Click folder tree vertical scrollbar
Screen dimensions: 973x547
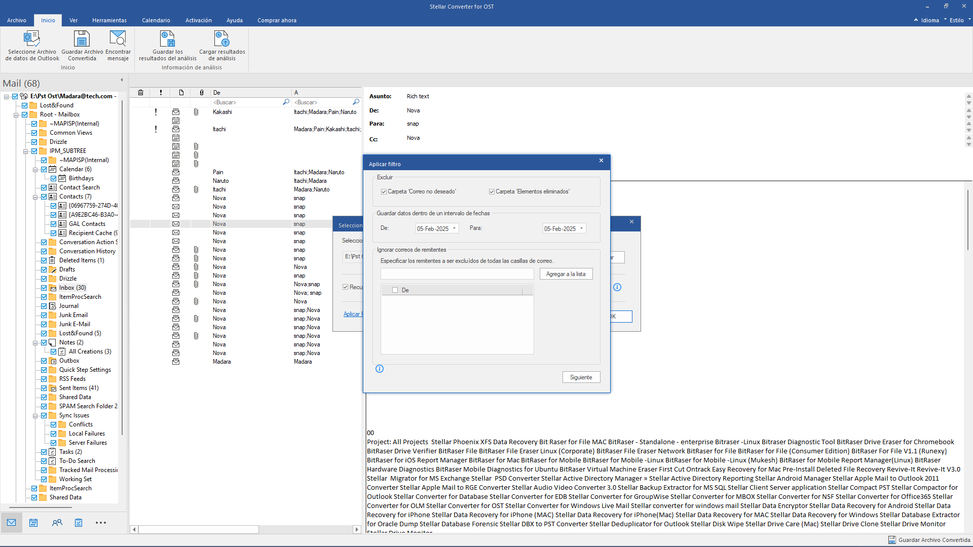click(122, 267)
